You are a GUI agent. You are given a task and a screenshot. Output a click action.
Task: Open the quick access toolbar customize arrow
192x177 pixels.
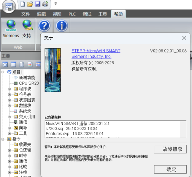pyautogui.click(x=56, y=4)
